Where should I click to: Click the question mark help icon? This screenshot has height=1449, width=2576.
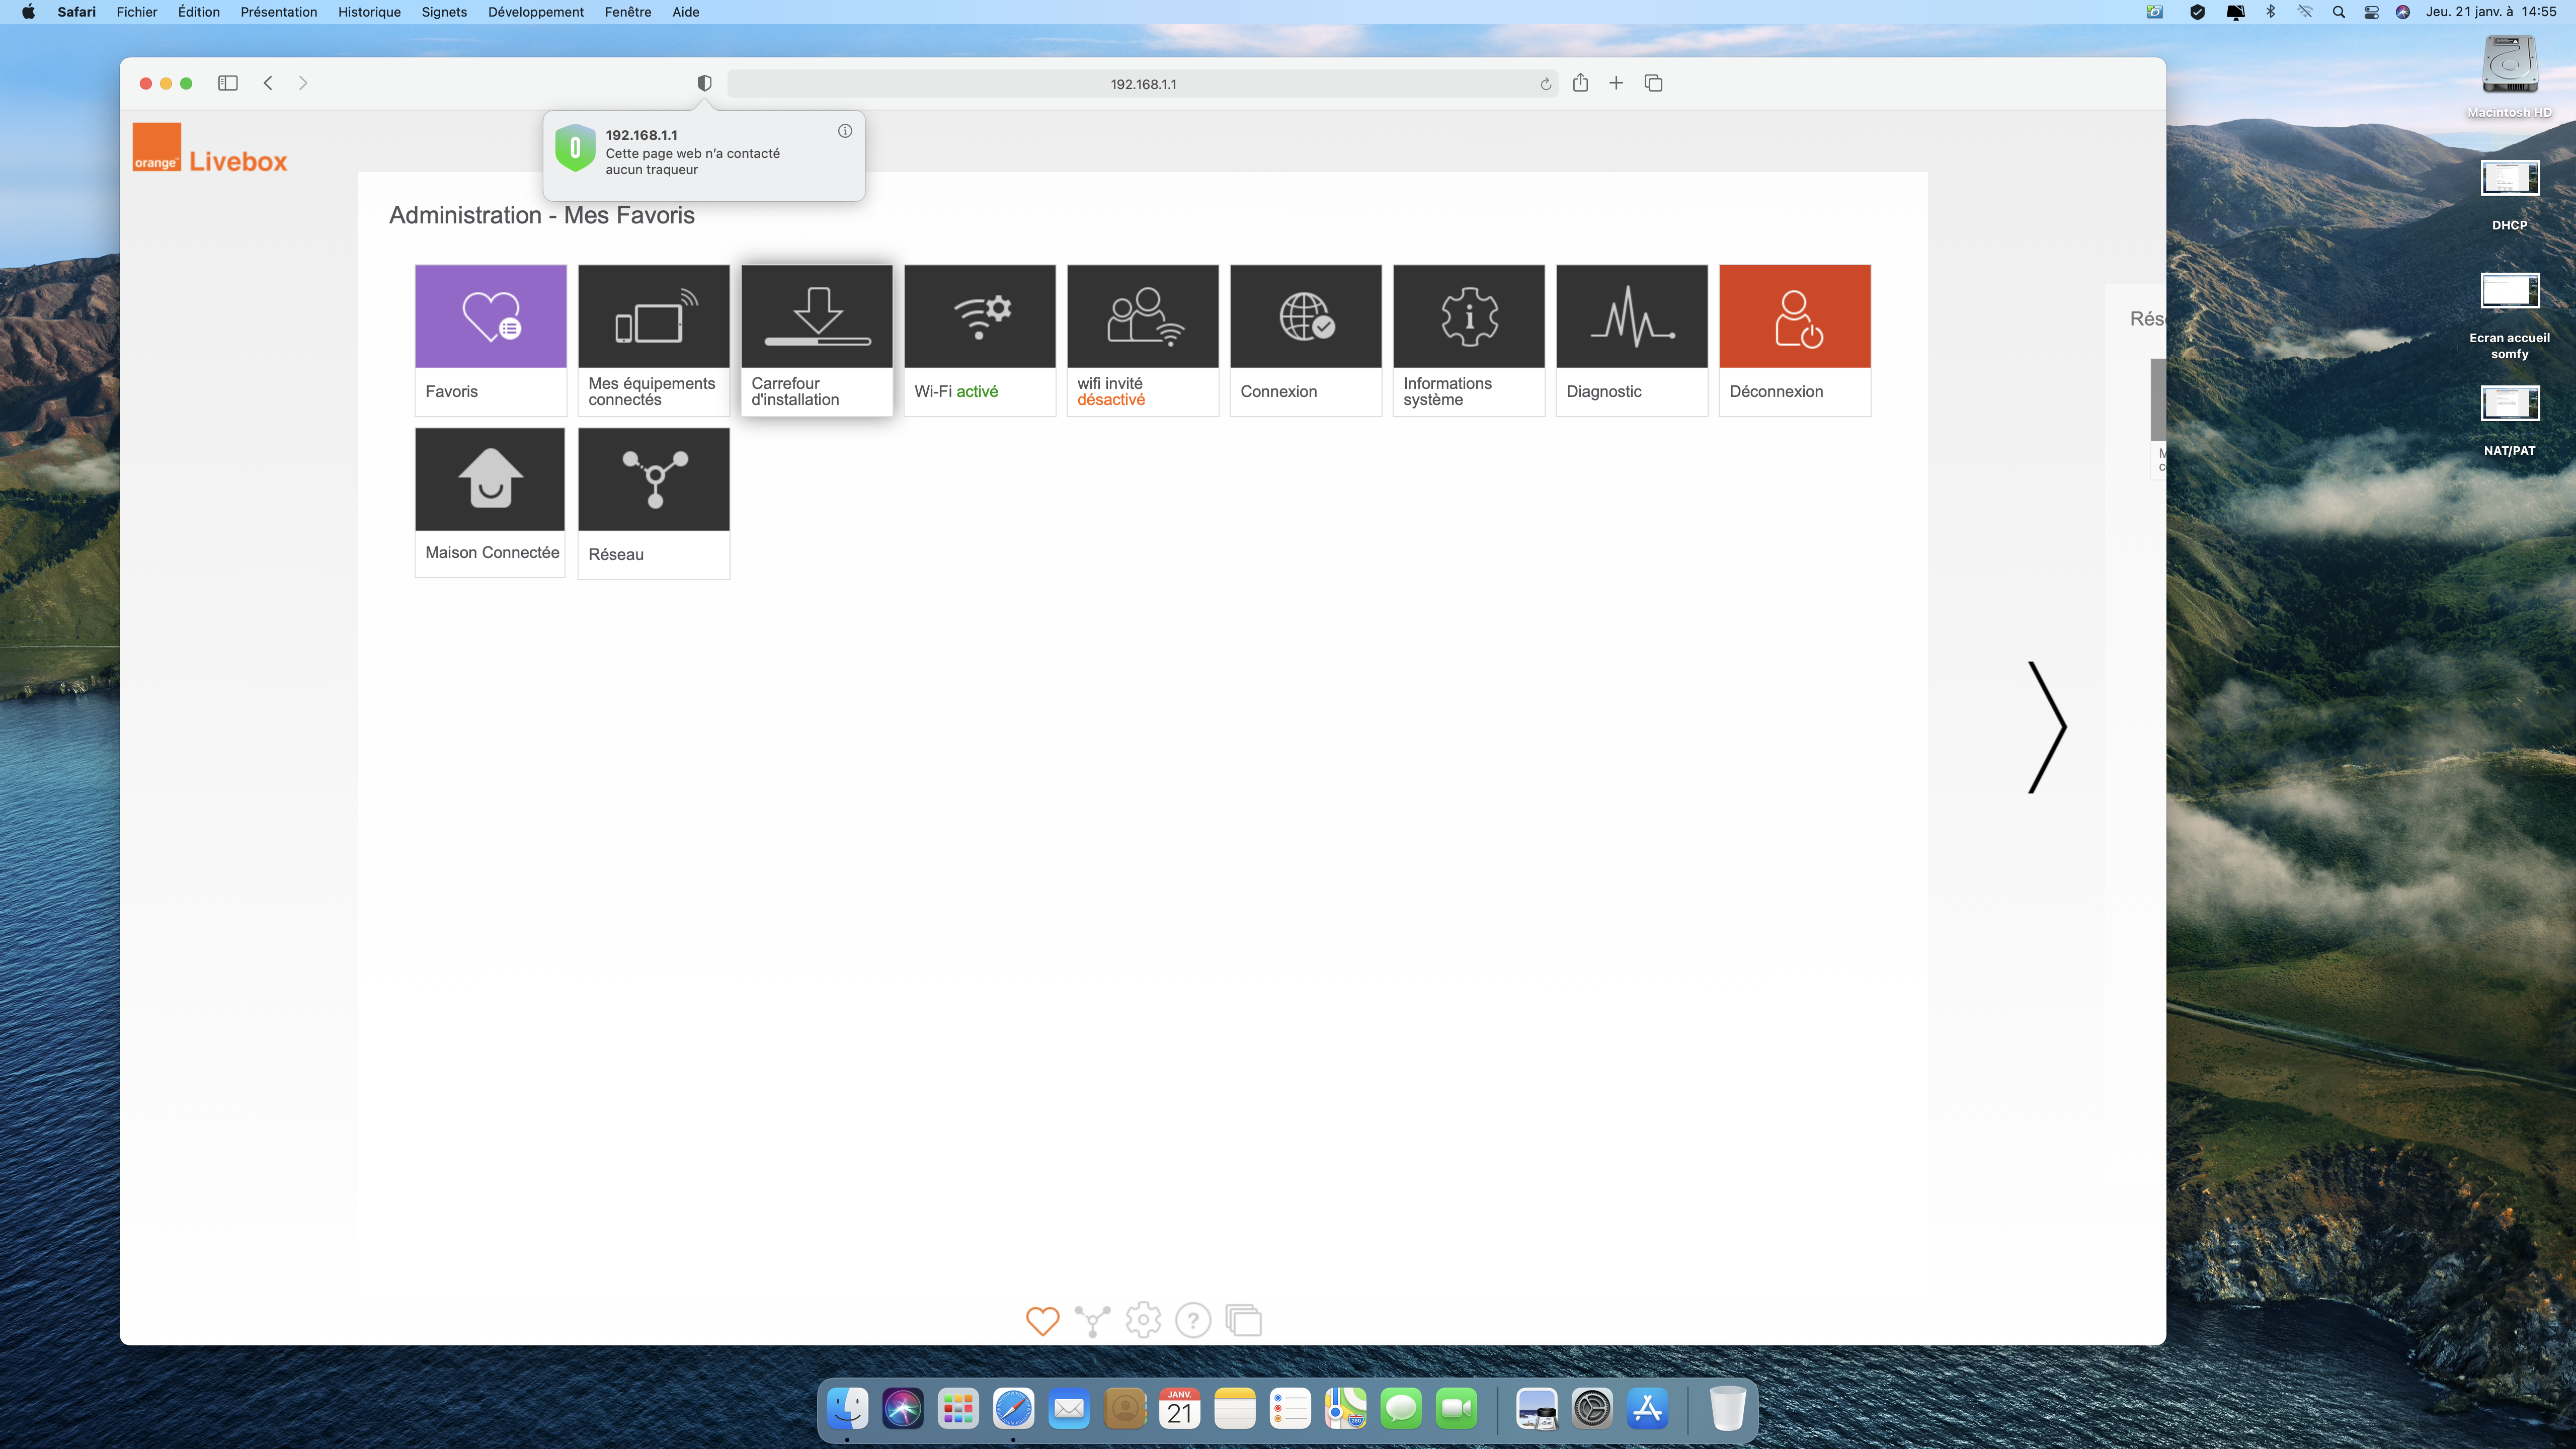pyautogui.click(x=1193, y=1320)
